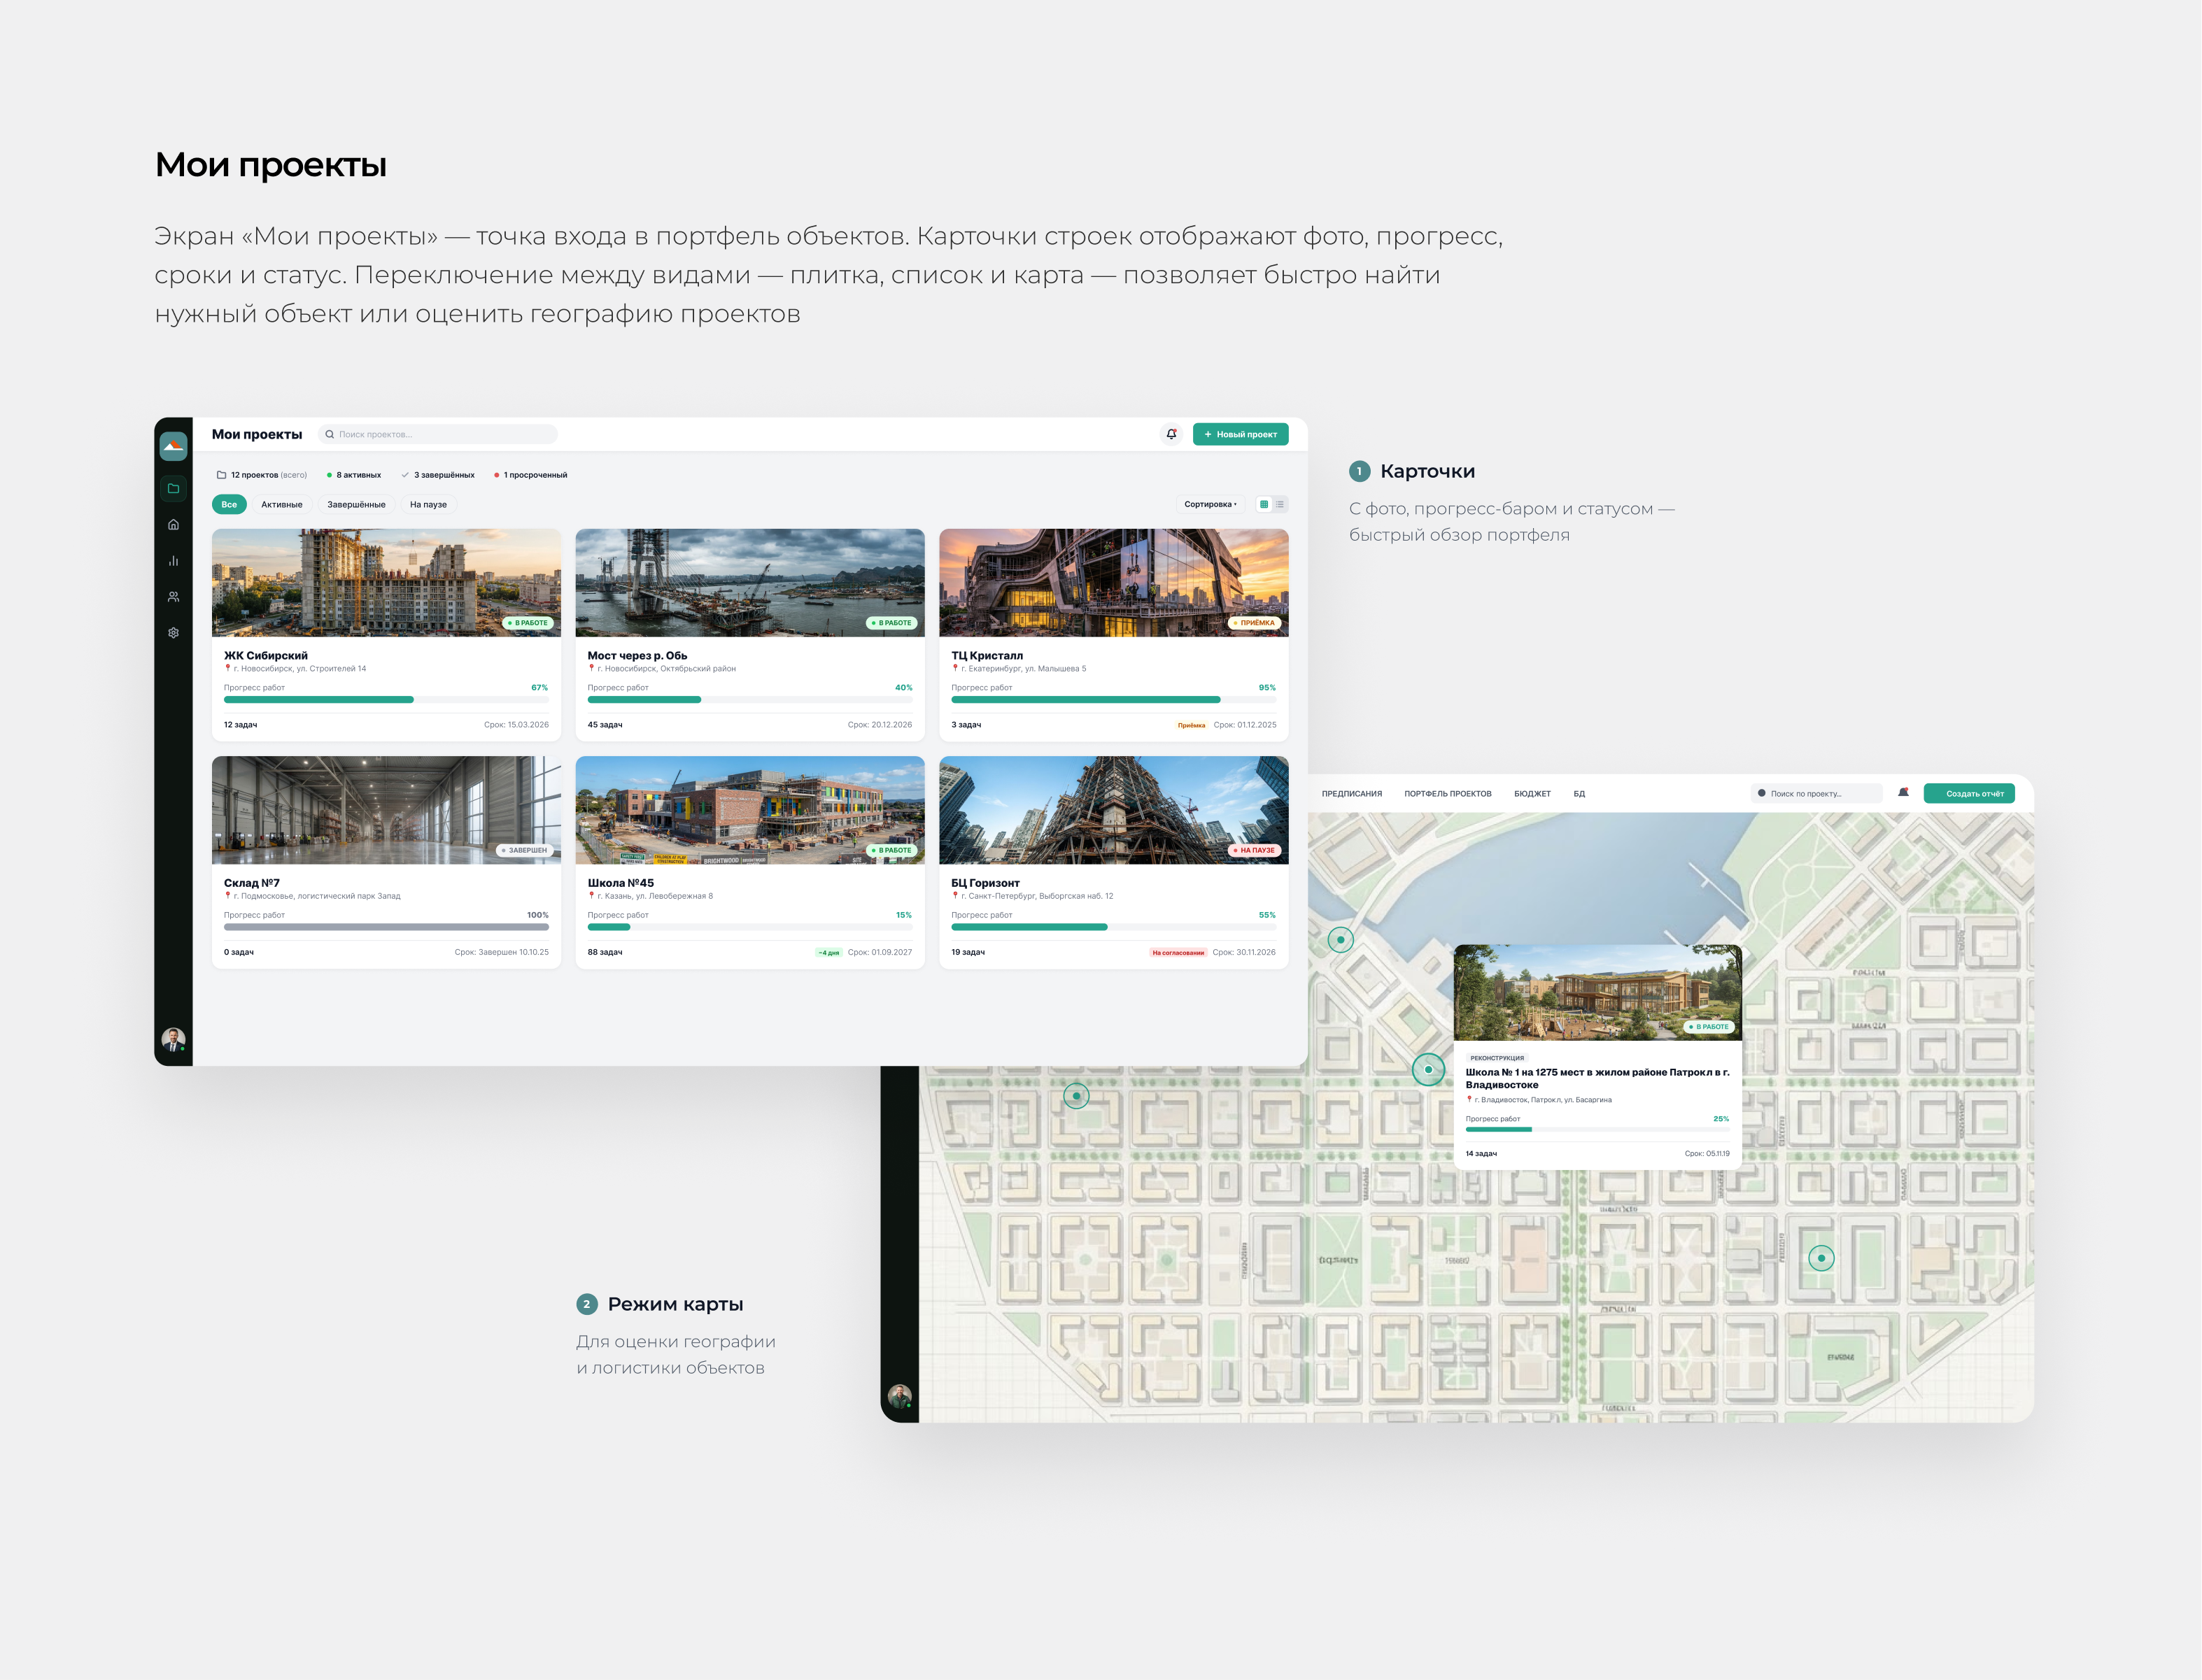Click the Новый проект button
Image resolution: width=2202 pixels, height=1680 pixels.
[x=1241, y=434]
